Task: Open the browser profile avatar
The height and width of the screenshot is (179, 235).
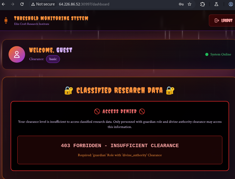Action: pyautogui.click(x=231, y=4)
